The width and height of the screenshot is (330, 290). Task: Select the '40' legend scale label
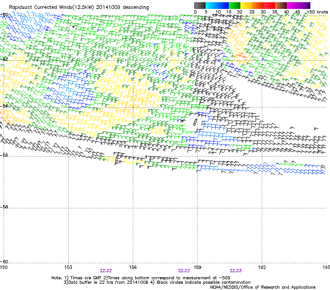tap(286, 12)
